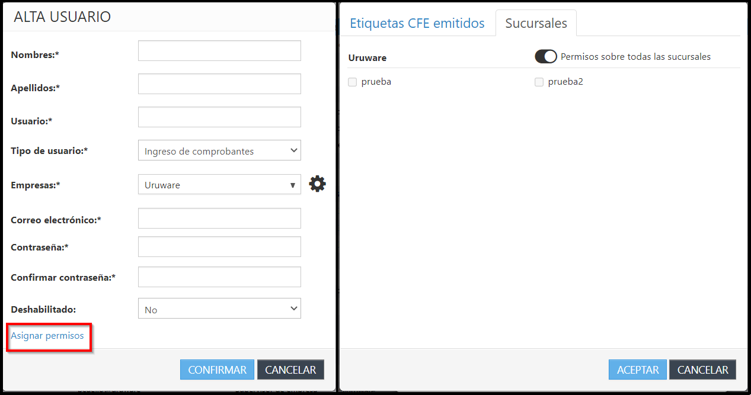
Task: Click the Asignar permisos link
Action: (x=47, y=336)
